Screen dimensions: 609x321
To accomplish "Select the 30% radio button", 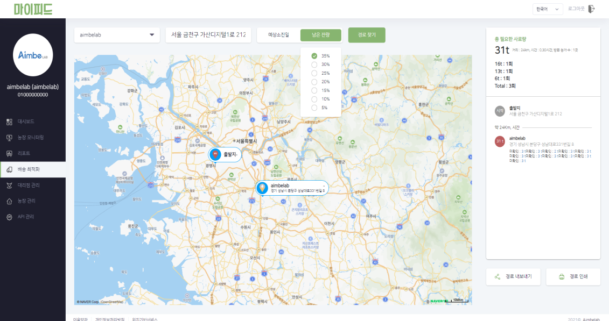I will click(x=314, y=65).
